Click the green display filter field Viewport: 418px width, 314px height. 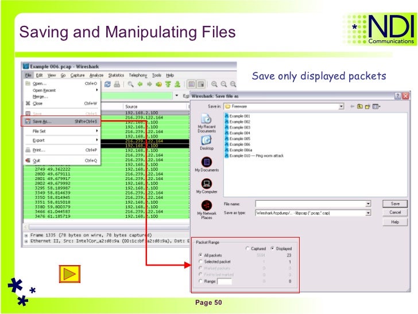point(137,95)
